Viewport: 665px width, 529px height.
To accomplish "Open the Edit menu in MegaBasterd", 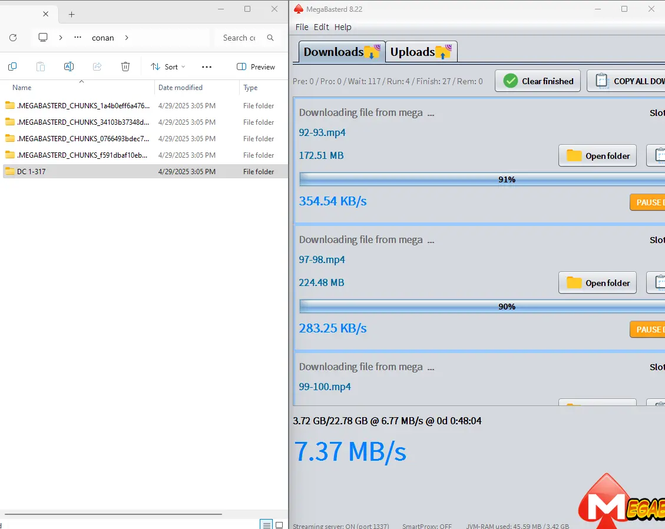I will click(x=321, y=27).
